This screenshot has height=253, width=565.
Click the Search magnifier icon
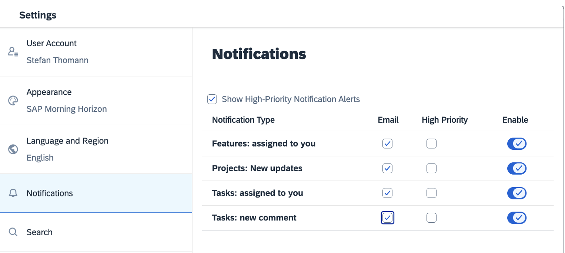[13, 232]
